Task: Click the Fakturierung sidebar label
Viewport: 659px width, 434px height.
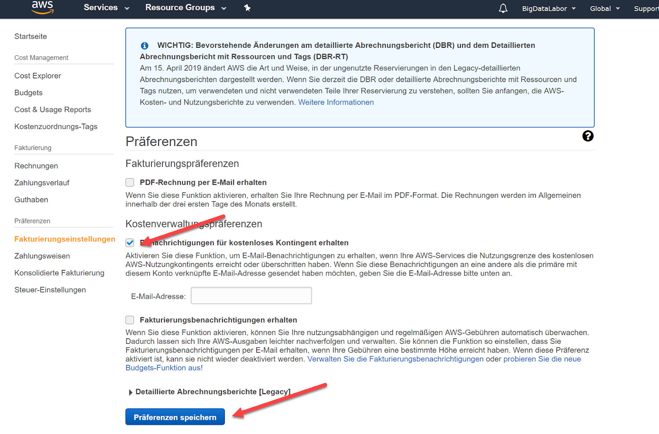Action: [x=33, y=148]
